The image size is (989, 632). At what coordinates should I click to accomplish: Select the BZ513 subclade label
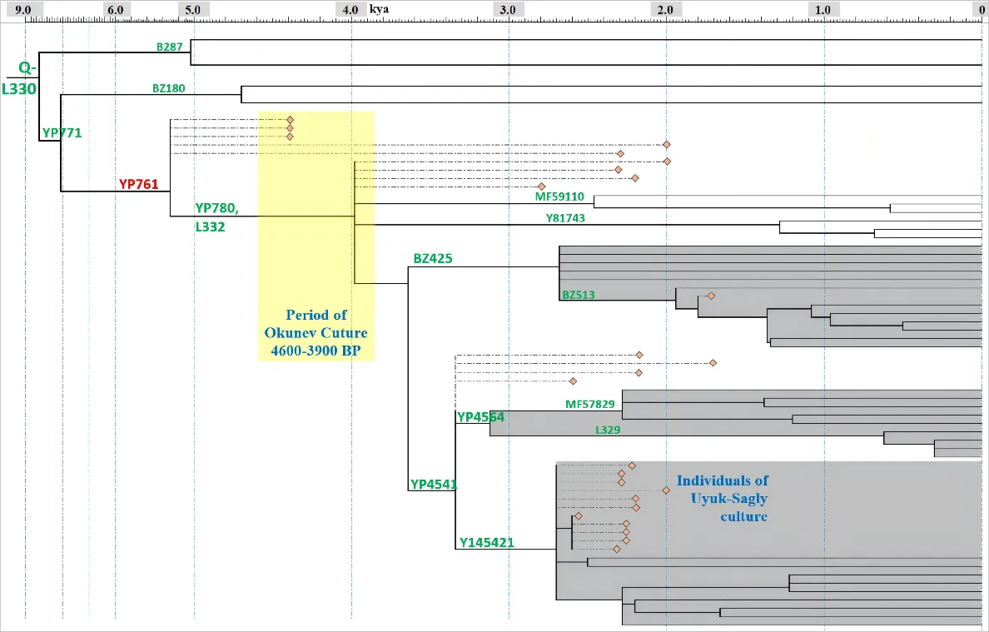coord(579,294)
